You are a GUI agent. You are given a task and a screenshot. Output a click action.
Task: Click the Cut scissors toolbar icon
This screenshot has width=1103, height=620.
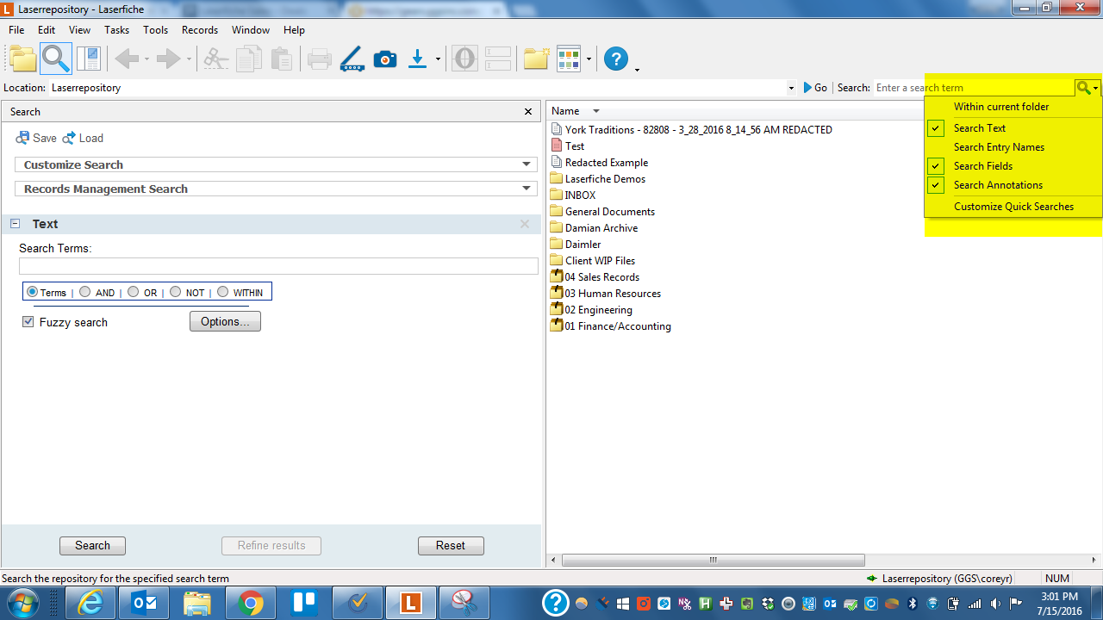tap(216, 59)
